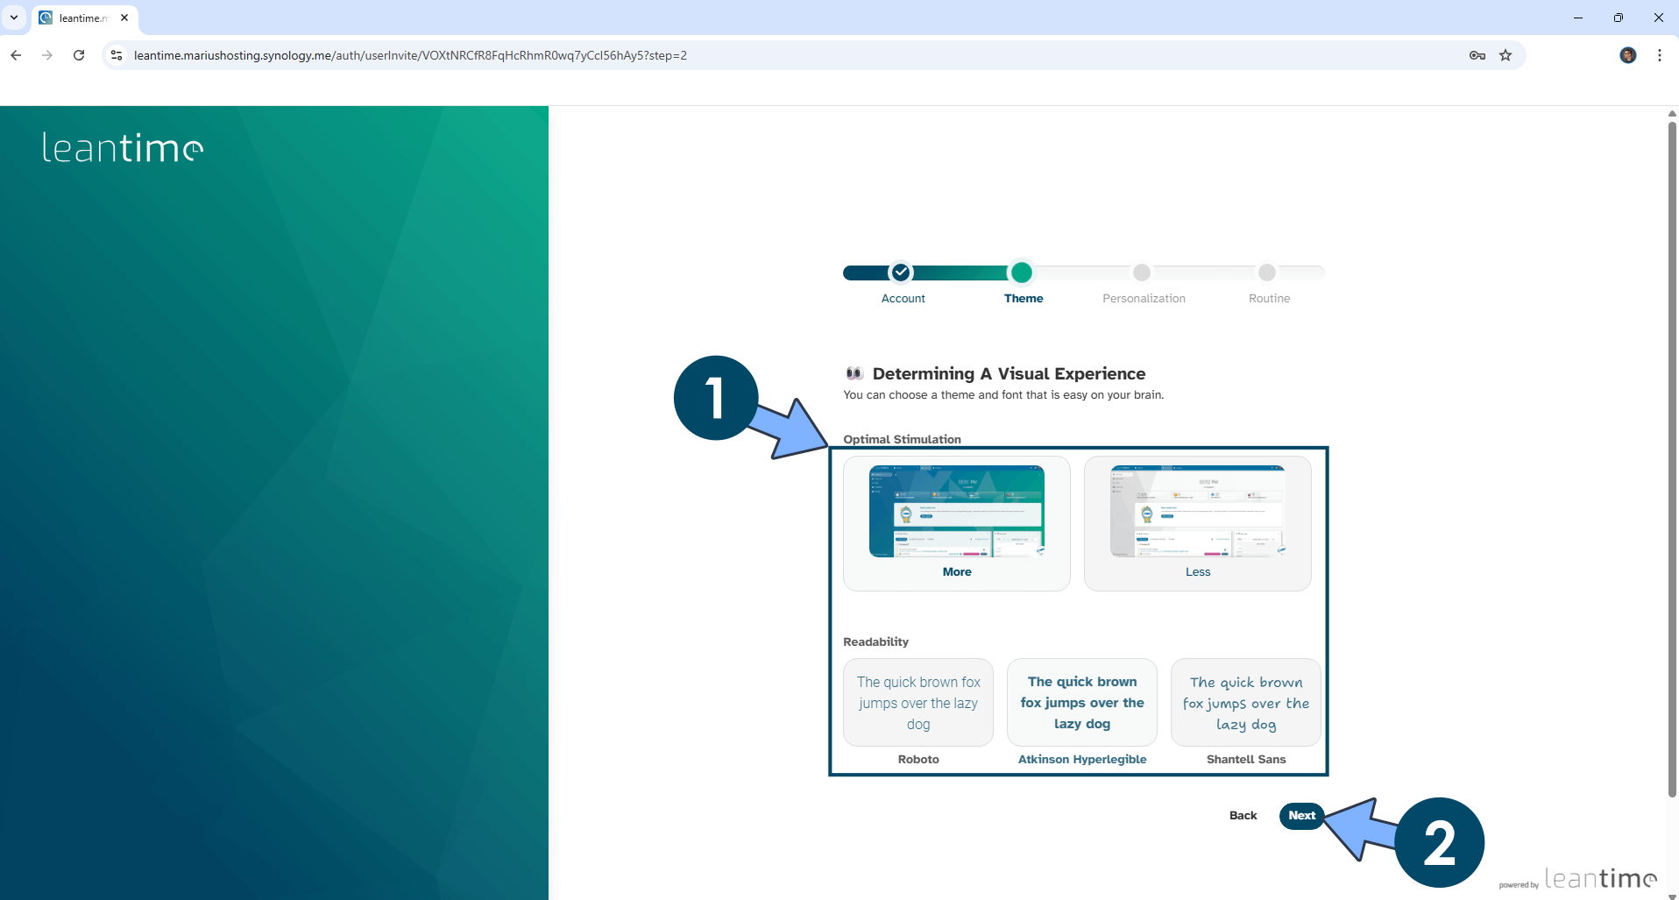The height and width of the screenshot is (900, 1679).
Task: Click the Optimal Stimulation heading
Action: tap(902, 439)
